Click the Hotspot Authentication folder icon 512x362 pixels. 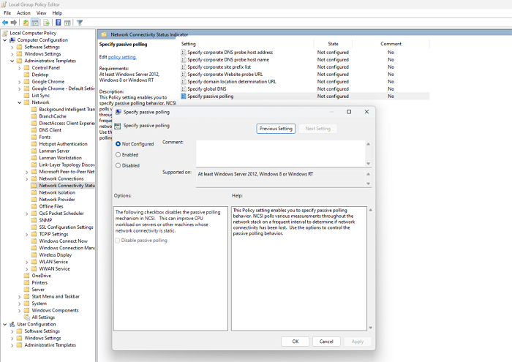click(x=34, y=144)
